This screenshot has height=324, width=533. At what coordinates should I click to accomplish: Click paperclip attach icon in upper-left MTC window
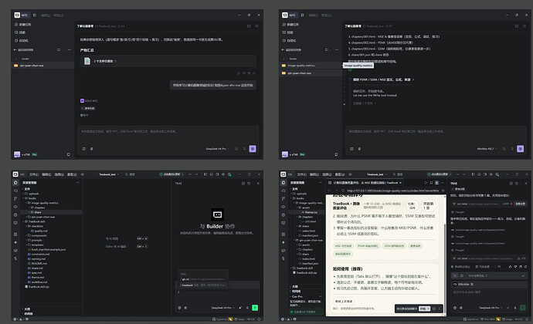point(91,149)
